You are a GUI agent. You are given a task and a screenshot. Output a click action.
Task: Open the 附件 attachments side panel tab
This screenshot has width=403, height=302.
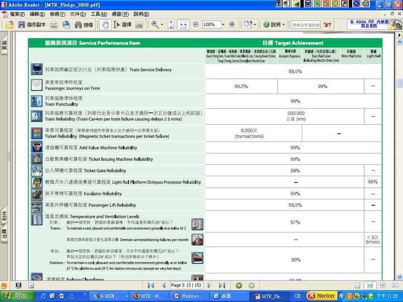(5, 215)
